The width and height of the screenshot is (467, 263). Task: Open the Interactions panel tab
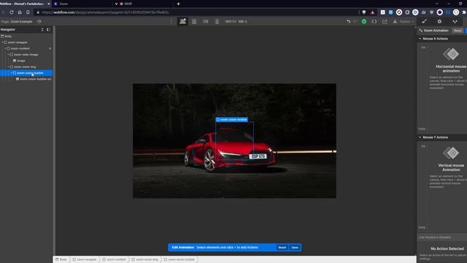pyautogui.click(x=455, y=21)
